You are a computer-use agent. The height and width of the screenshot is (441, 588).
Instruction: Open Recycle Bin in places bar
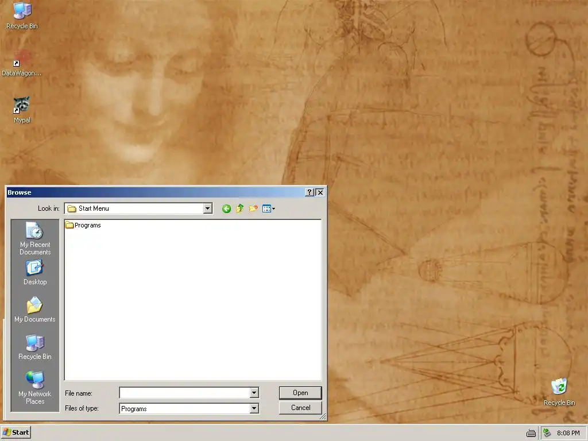pyautogui.click(x=35, y=347)
